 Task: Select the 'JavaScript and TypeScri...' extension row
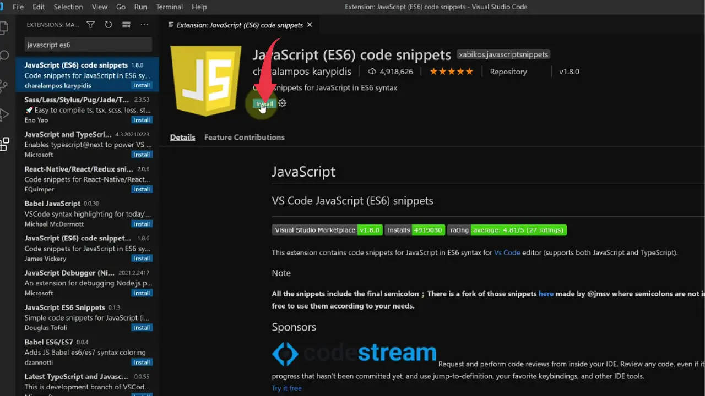88,144
